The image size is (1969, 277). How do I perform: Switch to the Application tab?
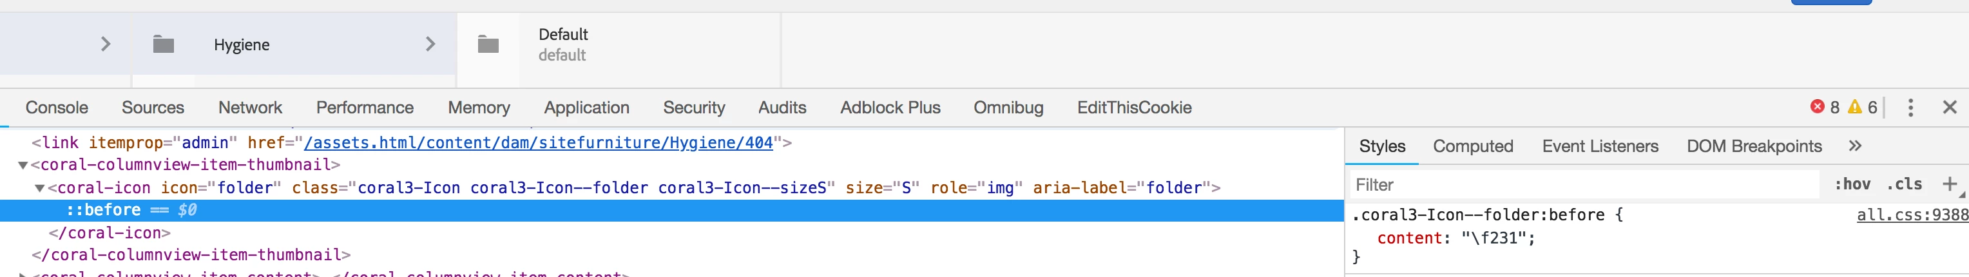coord(586,107)
